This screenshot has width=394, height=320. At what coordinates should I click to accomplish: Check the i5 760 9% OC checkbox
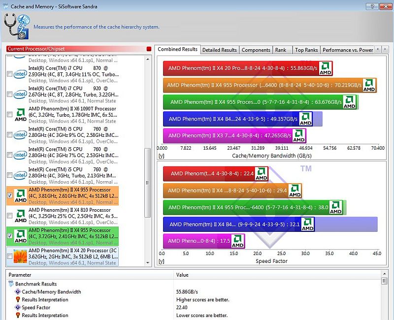click(9, 134)
